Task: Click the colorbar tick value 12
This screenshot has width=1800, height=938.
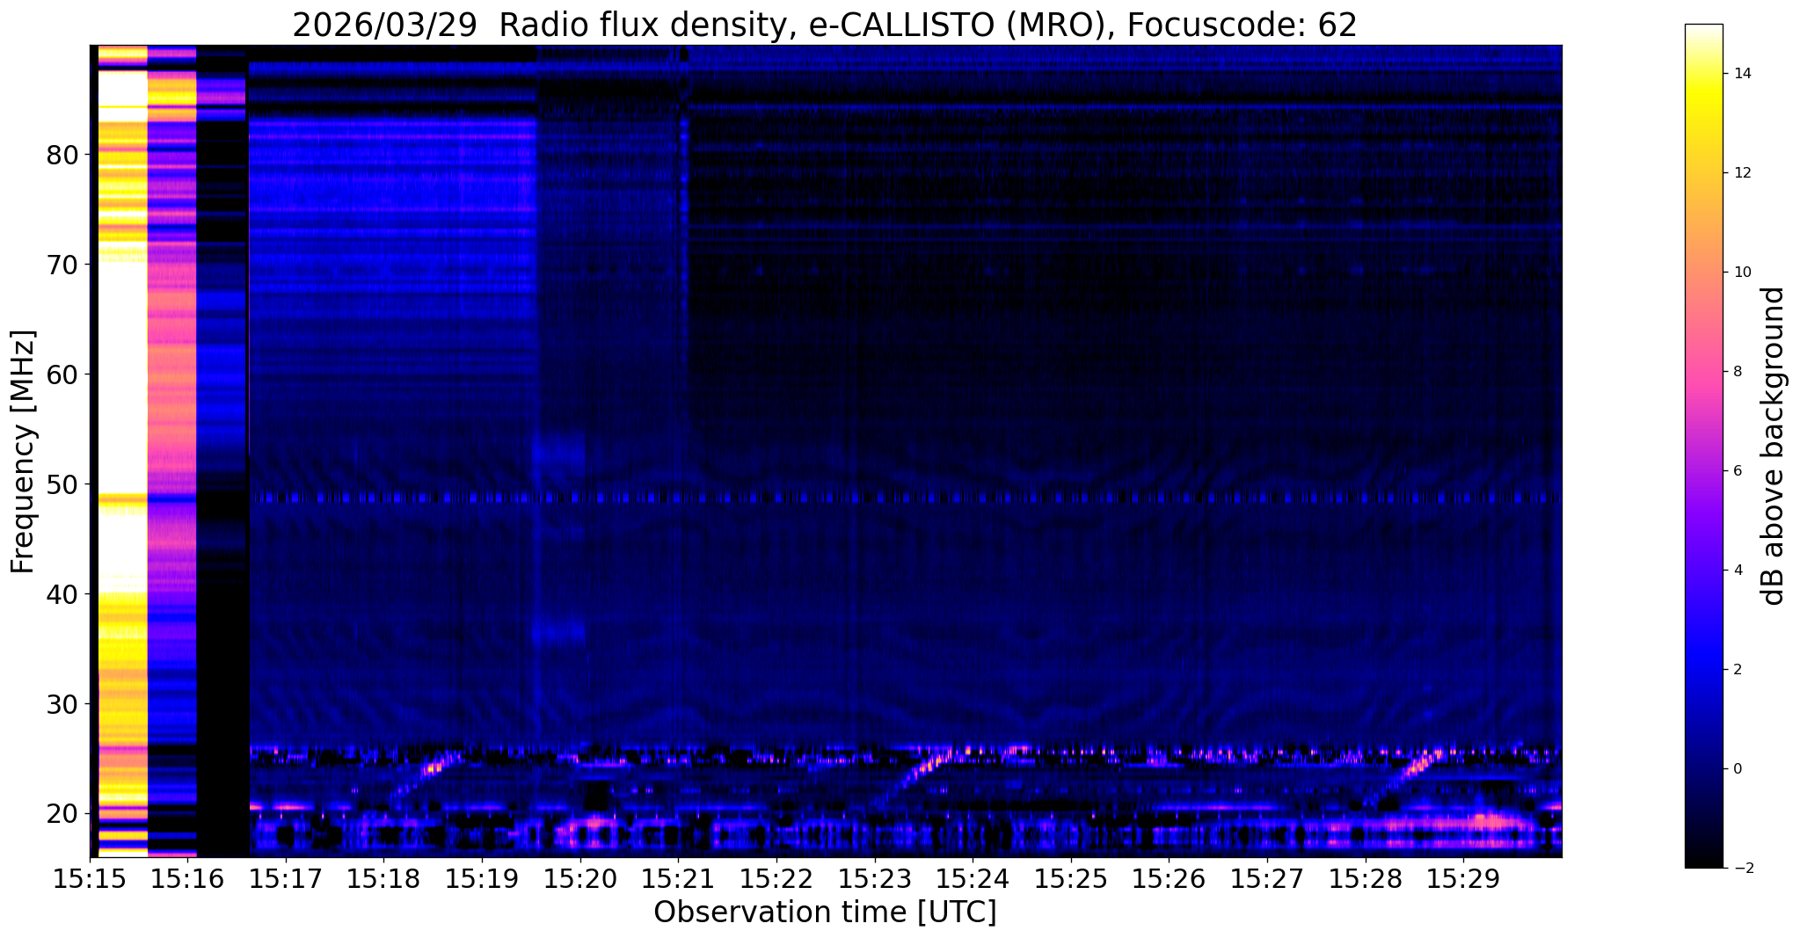Action: (x=1741, y=173)
